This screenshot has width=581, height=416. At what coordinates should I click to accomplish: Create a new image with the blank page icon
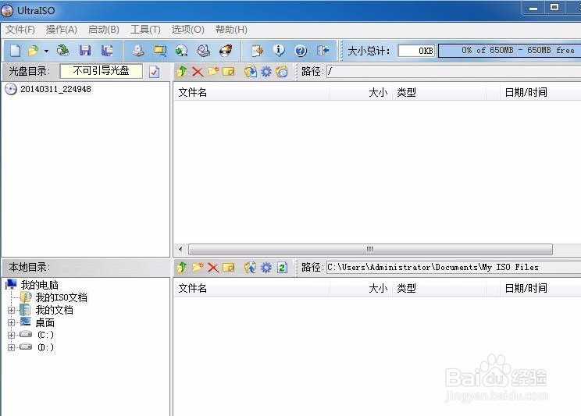(x=15, y=51)
